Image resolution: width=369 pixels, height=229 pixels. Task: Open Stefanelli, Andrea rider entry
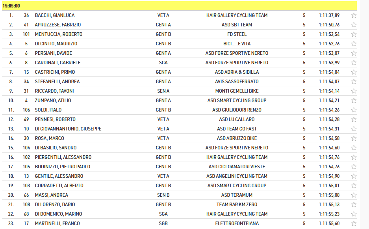point(57,82)
